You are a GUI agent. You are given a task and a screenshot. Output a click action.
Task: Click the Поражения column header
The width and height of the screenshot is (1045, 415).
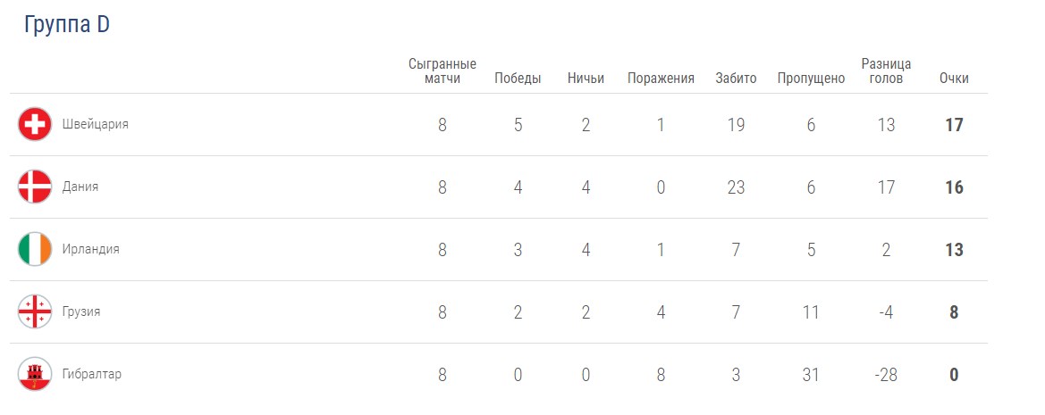click(661, 78)
